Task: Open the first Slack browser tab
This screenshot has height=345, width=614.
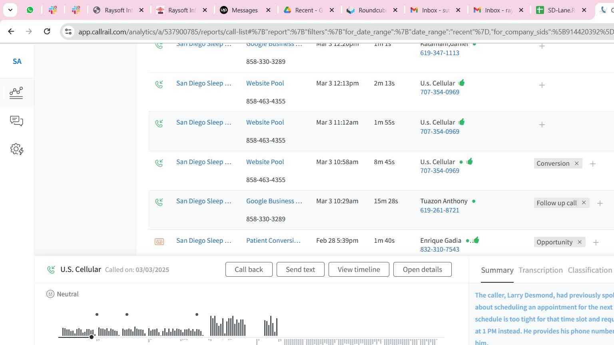Action: pos(53,10)
